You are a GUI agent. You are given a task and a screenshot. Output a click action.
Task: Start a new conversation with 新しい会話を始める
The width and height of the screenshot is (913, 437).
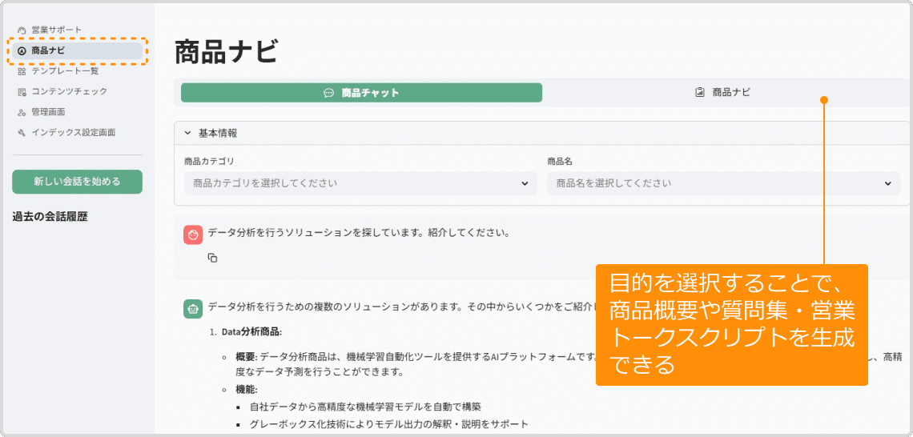click(77, 182)
